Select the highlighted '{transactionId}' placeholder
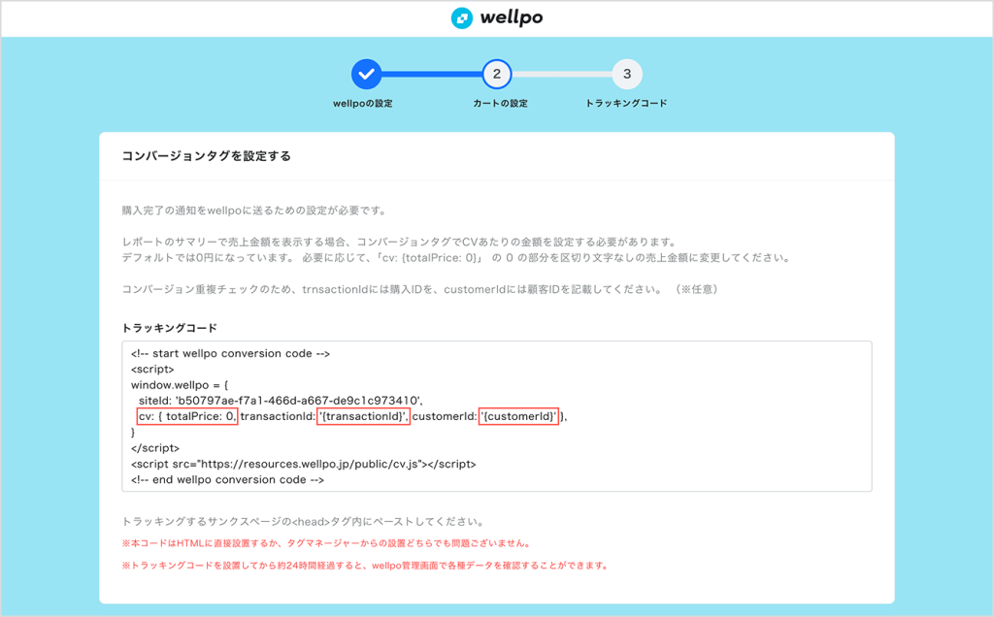The height and width of the screenshot is (617, 994). coord(364,416)
